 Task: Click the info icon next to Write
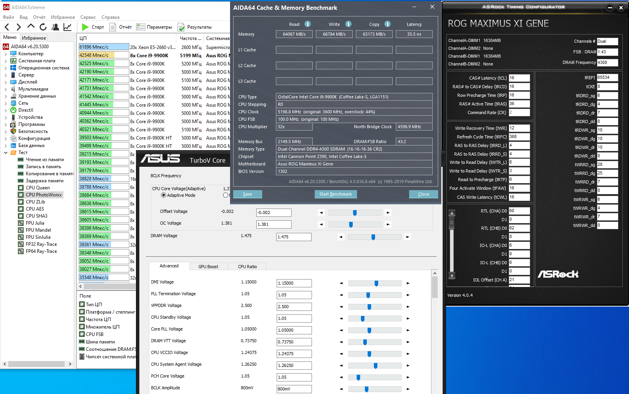(x=348, y=24)
